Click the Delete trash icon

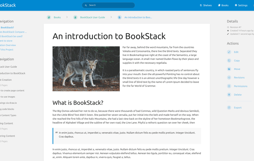click(x=229, y=95)
